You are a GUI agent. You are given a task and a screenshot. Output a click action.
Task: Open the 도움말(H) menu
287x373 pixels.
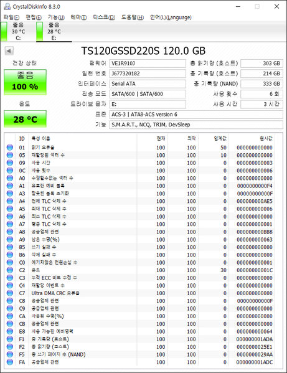133,17
